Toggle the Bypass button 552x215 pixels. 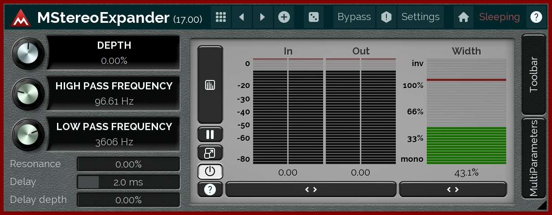(x=354, y=17)
